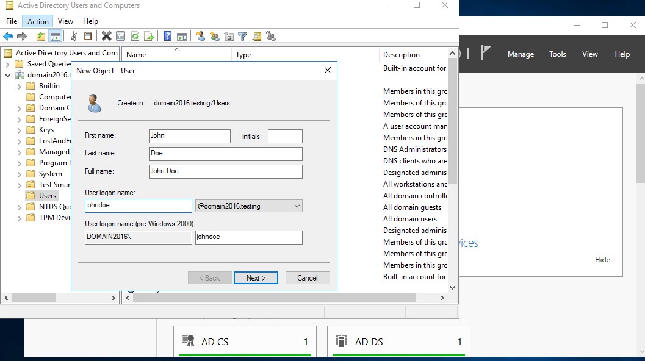Image resolution: width=645 pixels, height=361 pixels.
Task: Expand the ForeignSe... folder node
Action: click(19, 120)
